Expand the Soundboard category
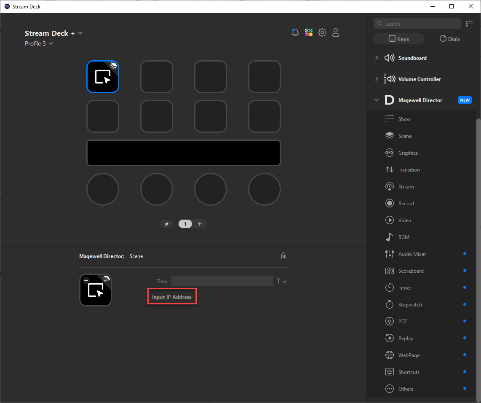481x403 pixels. [x=377, y=58]
